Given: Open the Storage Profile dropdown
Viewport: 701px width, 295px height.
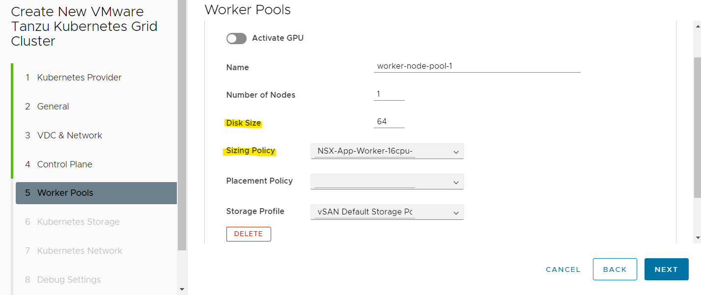Looking at the screenshot, I should (387, 212).
